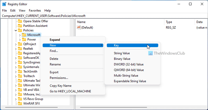Select the (Default) value row
Screen dimensions: 208x110
pos(142,28)
